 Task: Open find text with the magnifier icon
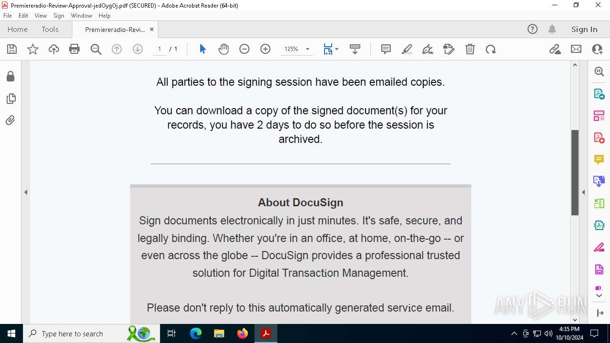point(96,49)
